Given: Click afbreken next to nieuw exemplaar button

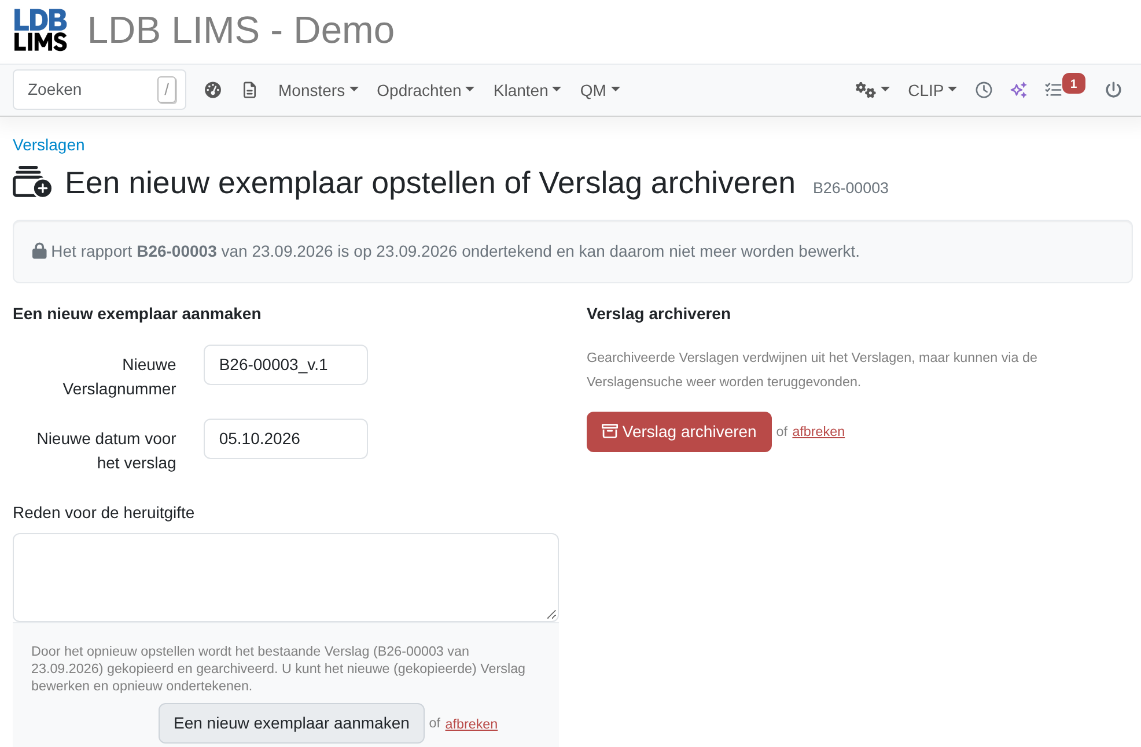Looking at the screenshot, I should pyautogui.click(x=471, y=724).
